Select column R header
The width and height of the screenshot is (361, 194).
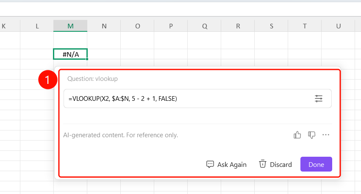tap(238, 26)
